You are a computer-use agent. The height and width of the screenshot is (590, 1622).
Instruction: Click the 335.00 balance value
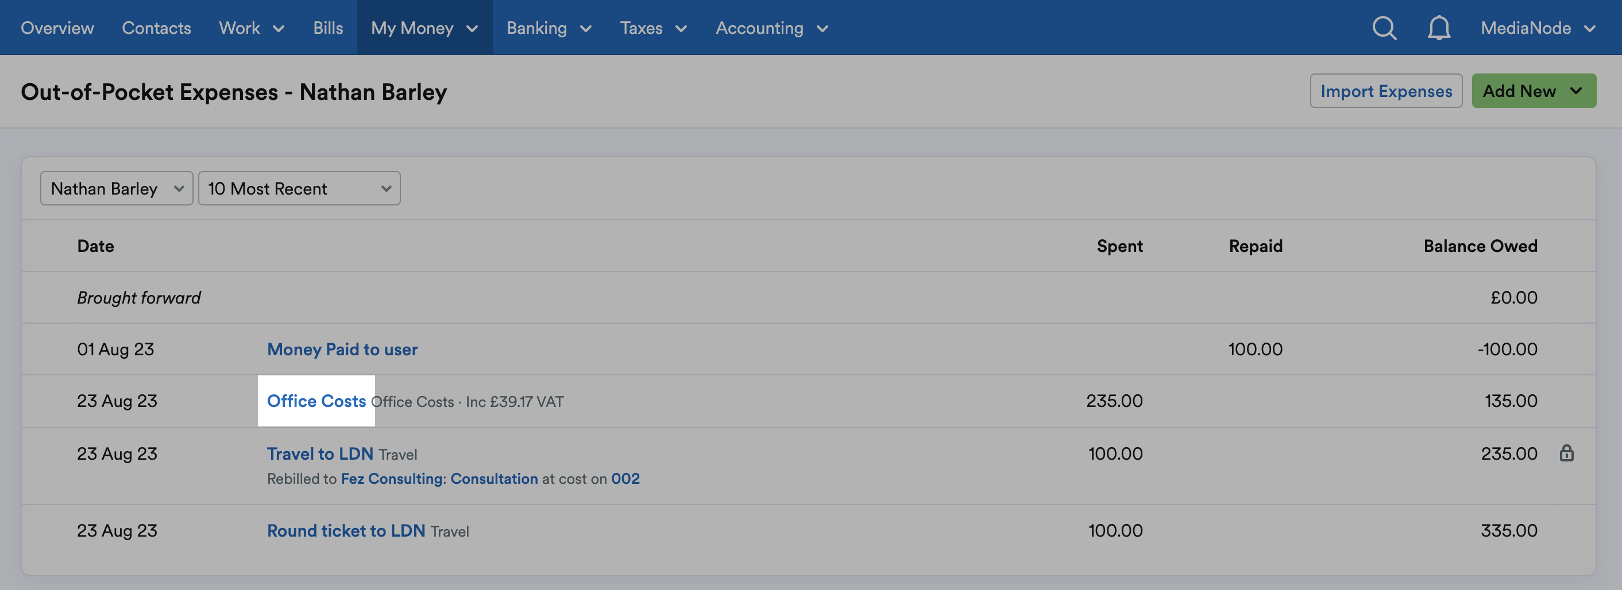[1509, 530]
